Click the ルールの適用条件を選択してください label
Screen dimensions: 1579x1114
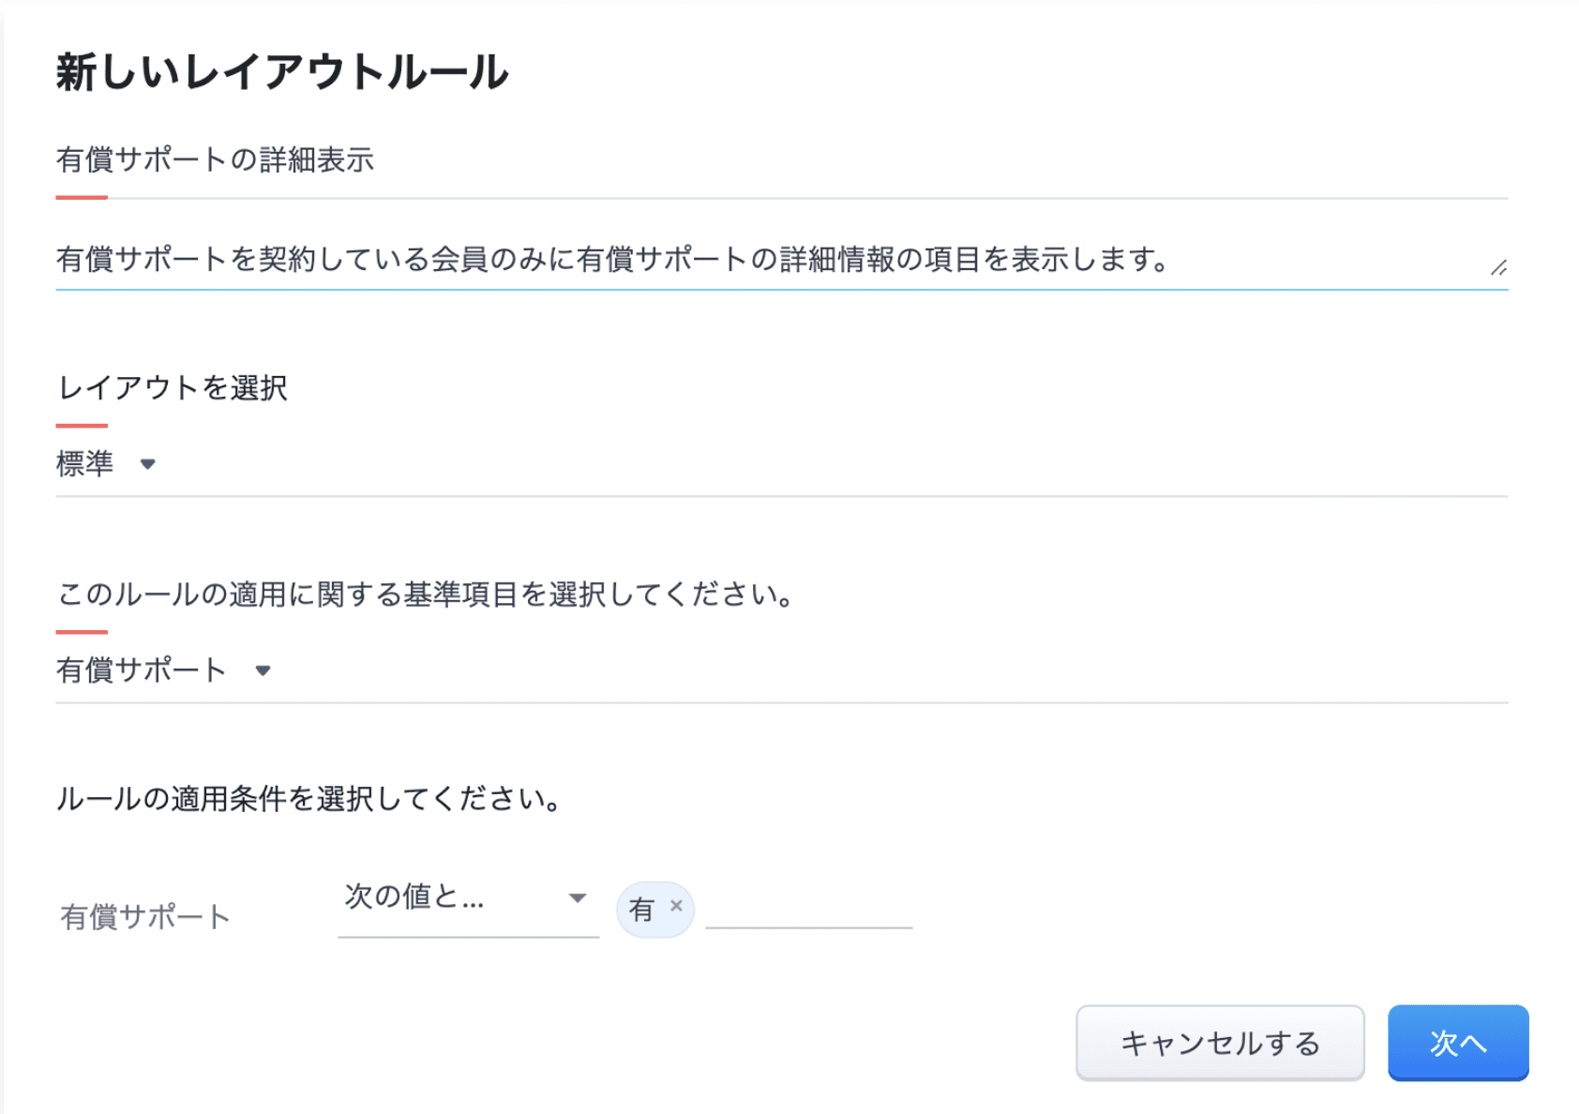tap(310, 799)
